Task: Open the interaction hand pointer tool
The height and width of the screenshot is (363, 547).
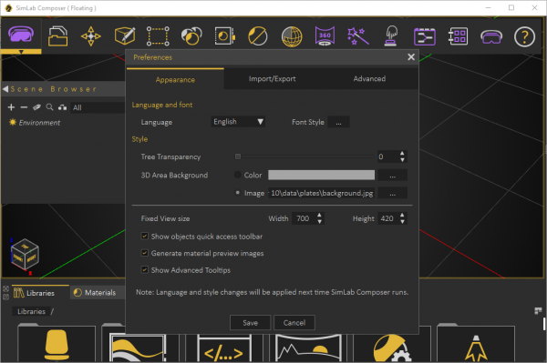Action: coord(391,36)
